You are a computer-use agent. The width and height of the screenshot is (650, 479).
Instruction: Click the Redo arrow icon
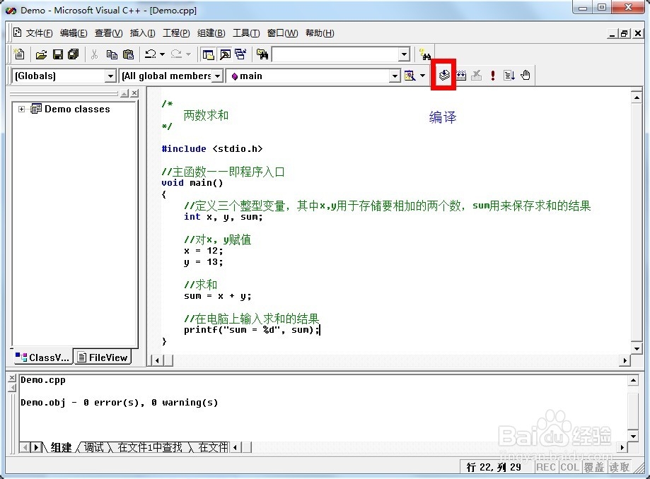(x=176, y=54)
